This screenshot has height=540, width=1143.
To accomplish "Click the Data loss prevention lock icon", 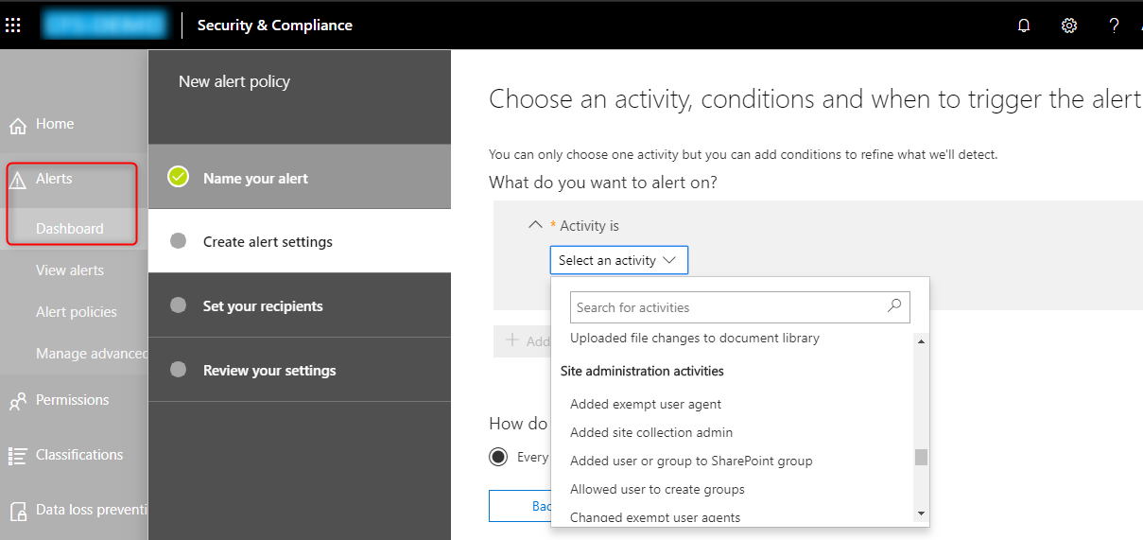I will 17,511.
